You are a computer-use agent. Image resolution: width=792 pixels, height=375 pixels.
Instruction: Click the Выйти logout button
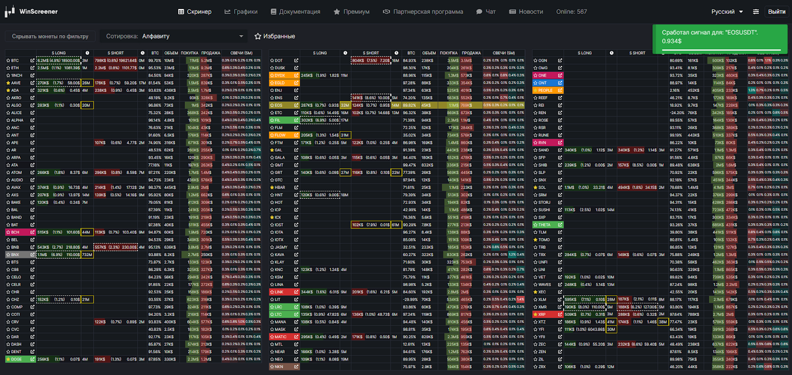click(777, 11)
